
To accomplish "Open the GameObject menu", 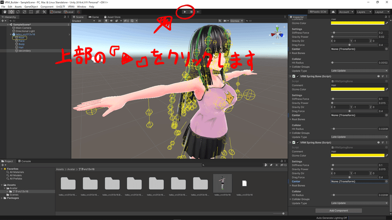I will tap(31, 7).
